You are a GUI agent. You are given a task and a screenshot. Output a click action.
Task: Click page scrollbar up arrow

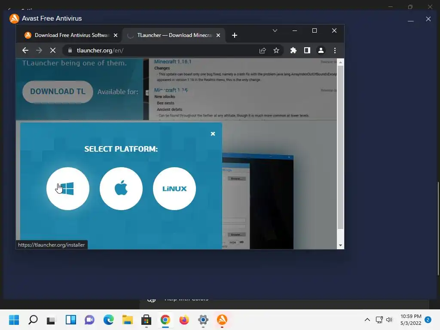coord(340,62)
